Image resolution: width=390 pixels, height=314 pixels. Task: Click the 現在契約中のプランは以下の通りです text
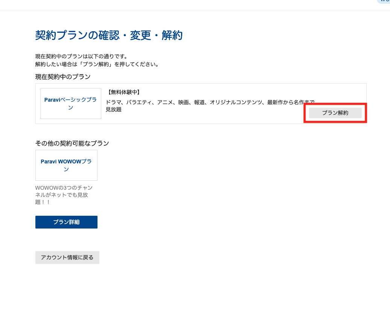82,56
